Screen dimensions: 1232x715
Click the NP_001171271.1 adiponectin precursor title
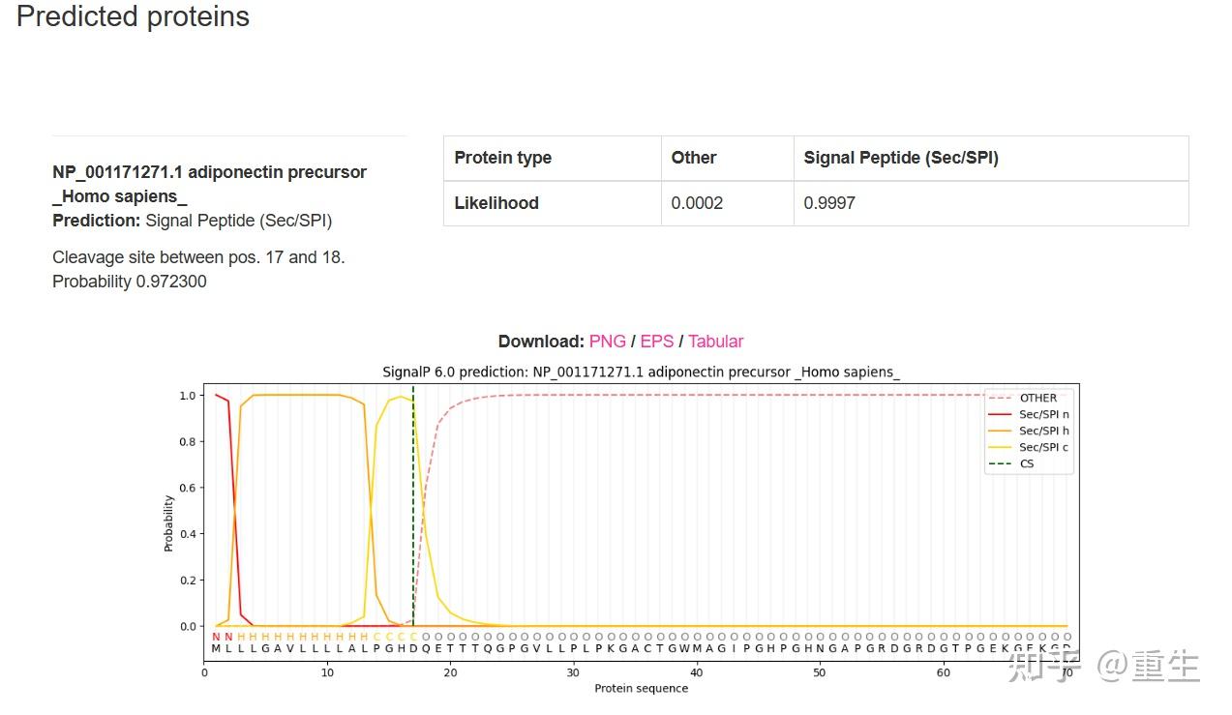pyautogui.click(x=209, y=172)
